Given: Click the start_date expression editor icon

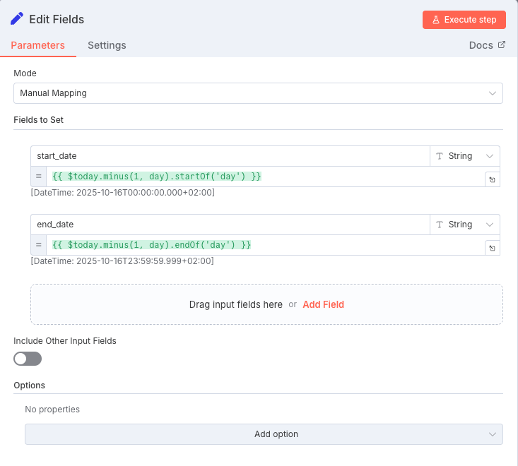Looking at the screenshot, I should [x=492, y=180].
